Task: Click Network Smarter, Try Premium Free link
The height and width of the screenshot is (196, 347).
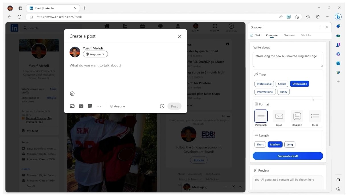Action: (x=39, y=120)
